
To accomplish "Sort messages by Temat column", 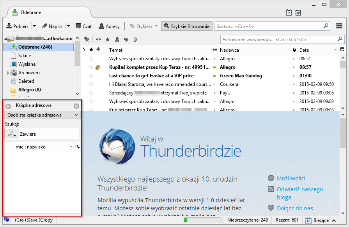I will point(156,50).
